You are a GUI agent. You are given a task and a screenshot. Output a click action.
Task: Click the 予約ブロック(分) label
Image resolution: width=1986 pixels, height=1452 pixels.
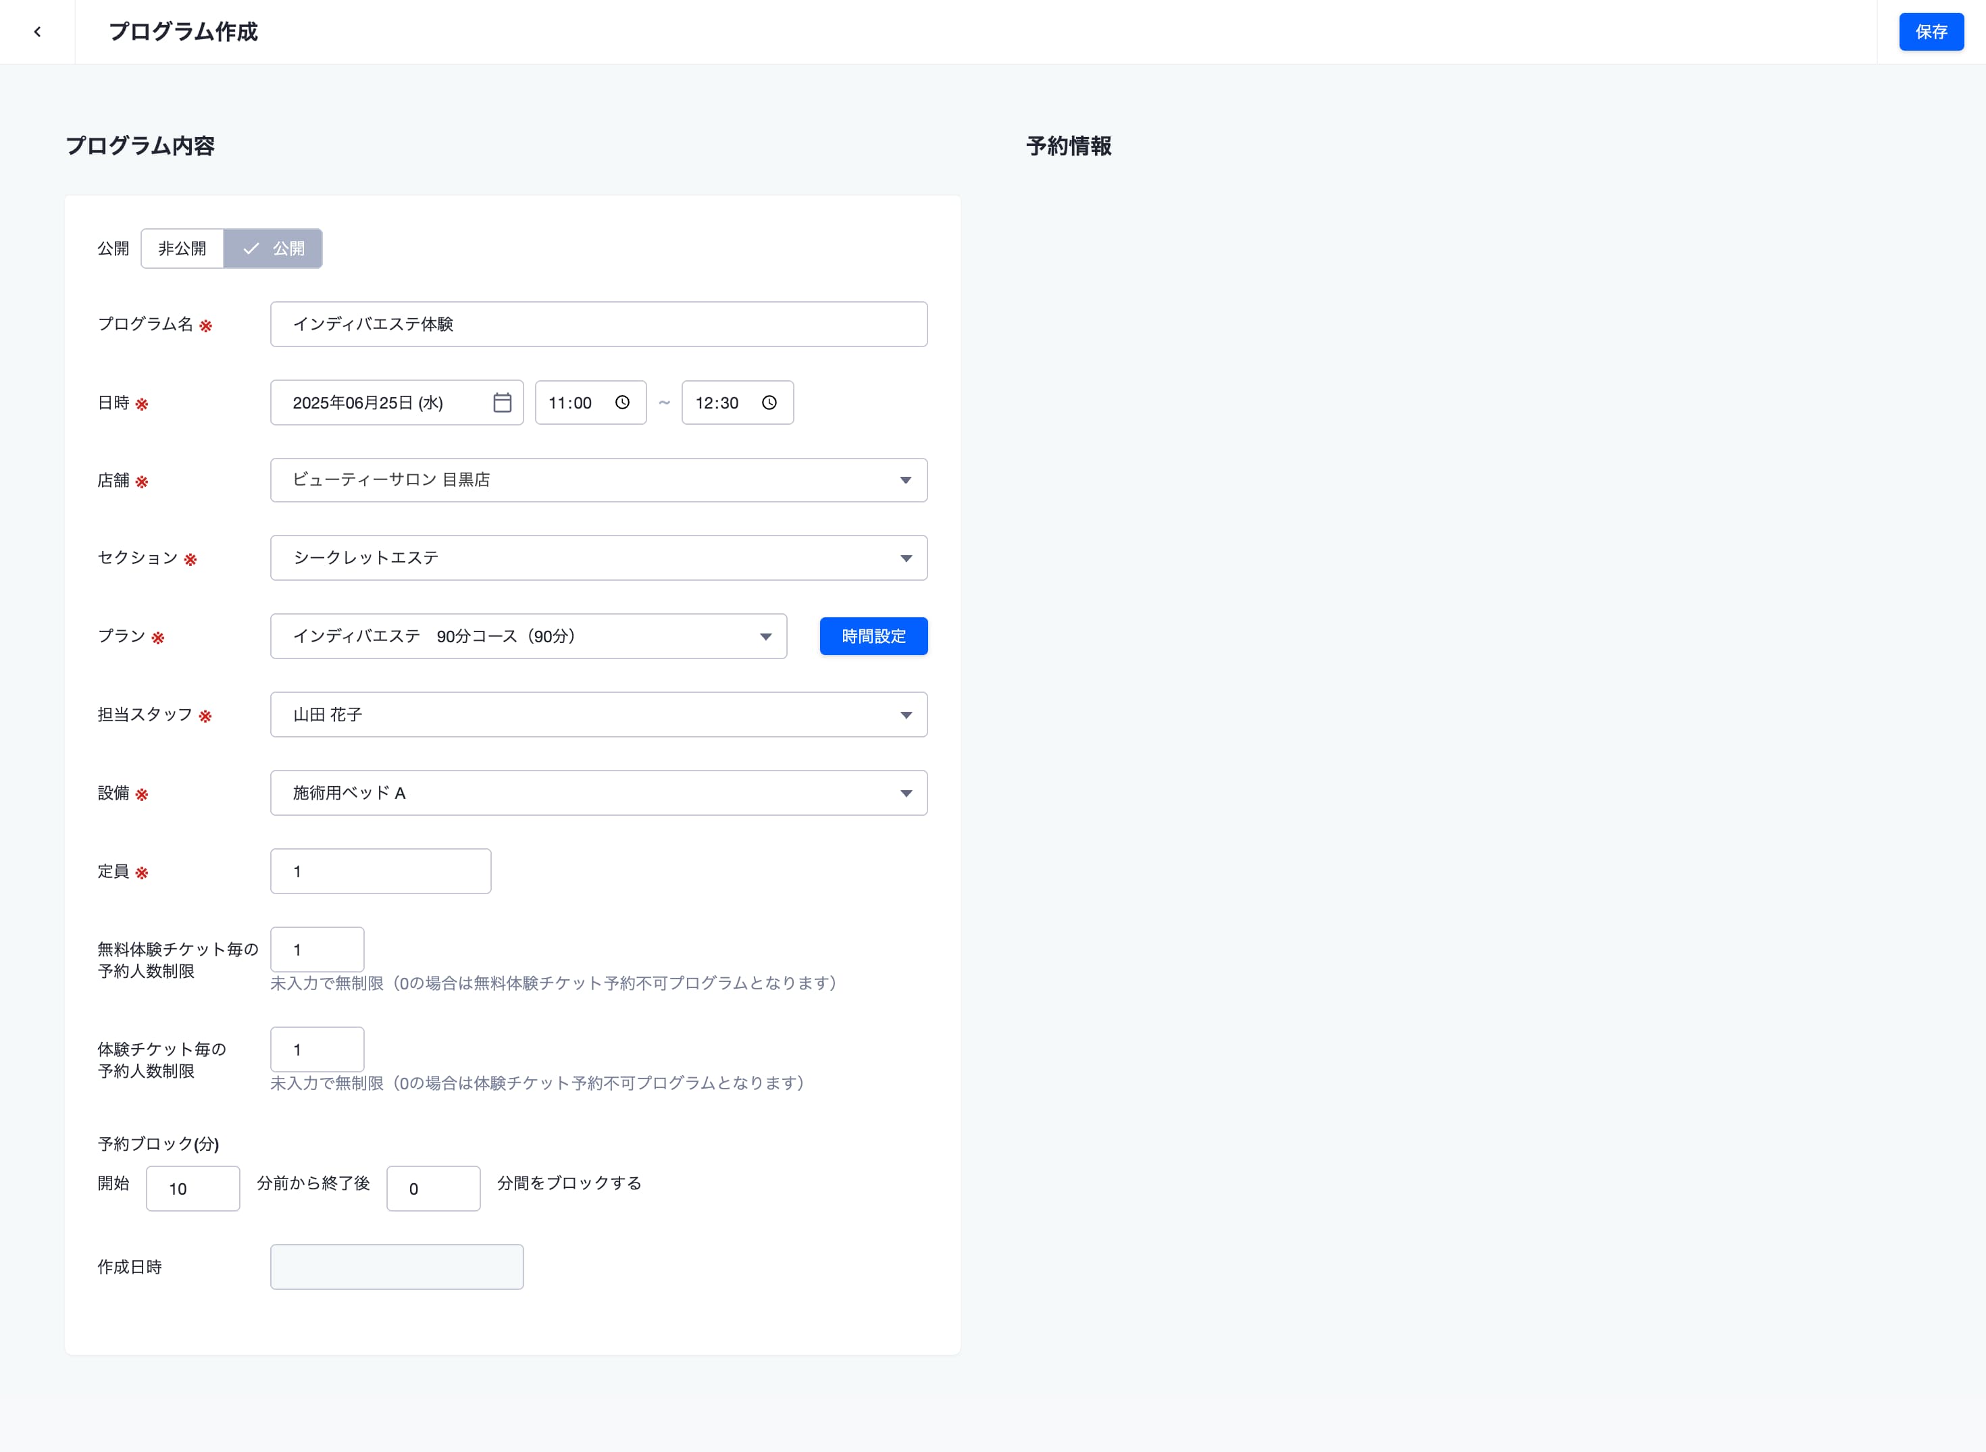click(158, 1143)
